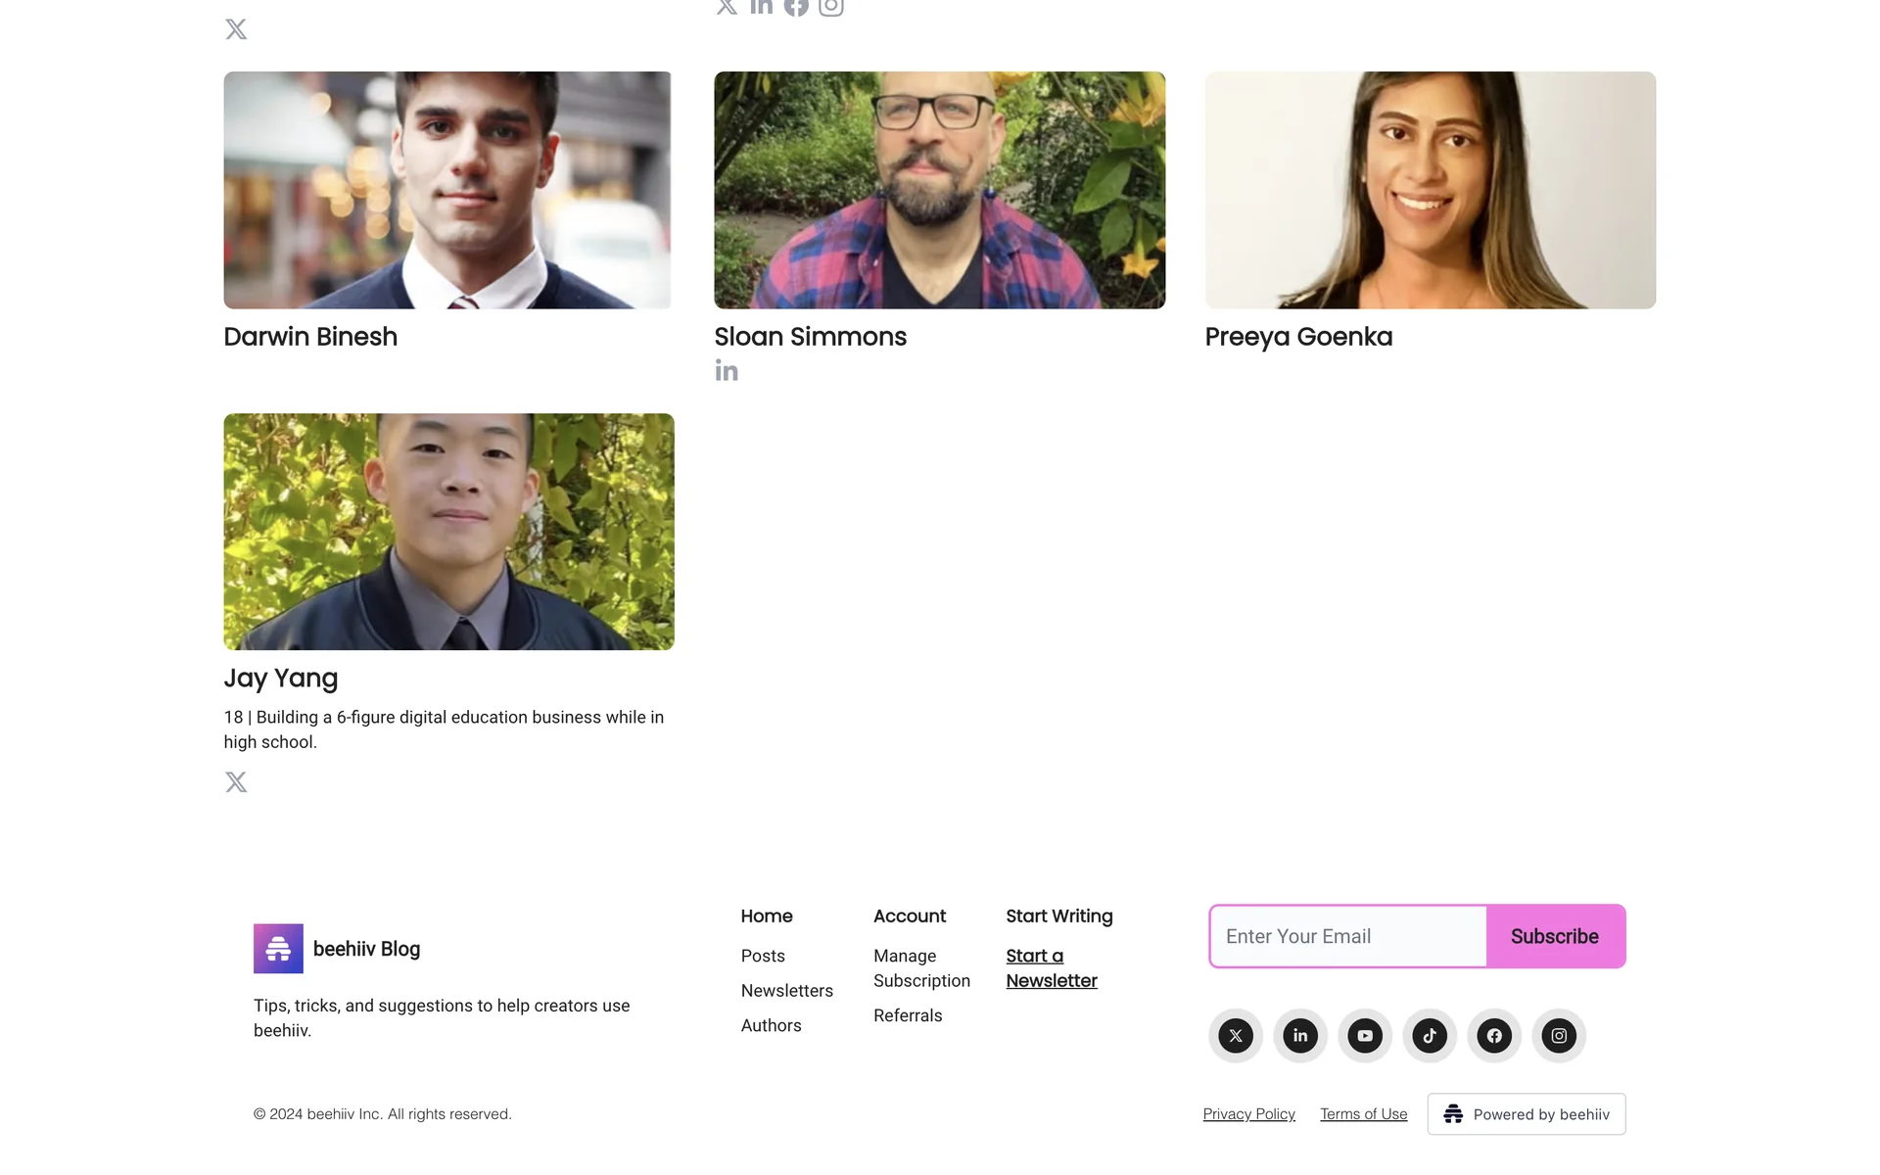The height and width of the screenshot is (1175, 1880).
Task: Click Powered by beehiiv button
Action: click(1526, 1114)
